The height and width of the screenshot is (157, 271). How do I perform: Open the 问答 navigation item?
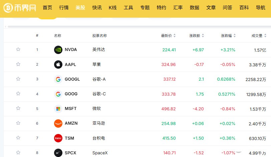pos(228,8)
